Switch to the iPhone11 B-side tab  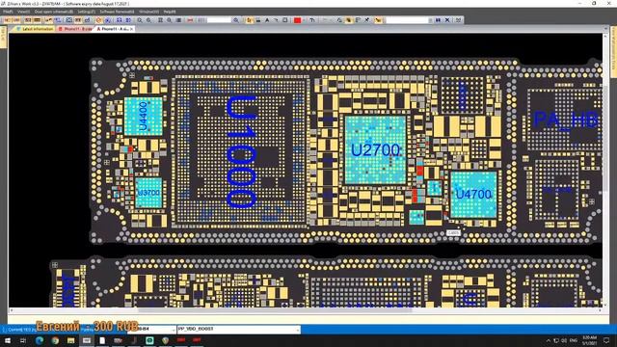[75, 29]
